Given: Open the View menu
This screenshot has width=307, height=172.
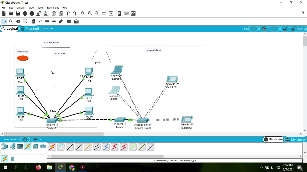Looking at the screenshot, I should pyautogui.click(x=31, y=8).
